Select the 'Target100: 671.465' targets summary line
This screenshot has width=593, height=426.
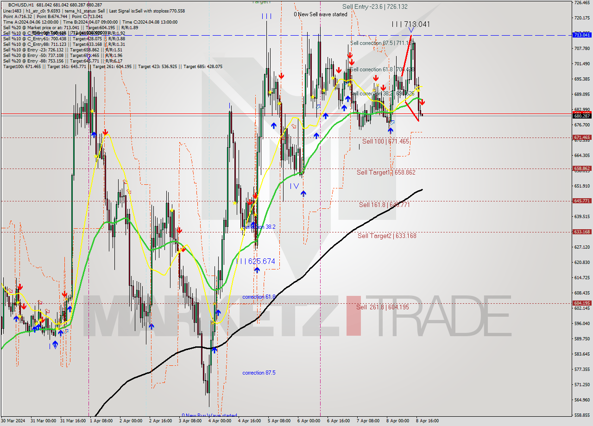coord(113,66)
